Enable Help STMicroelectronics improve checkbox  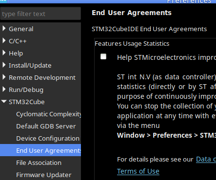coord(103,56)
